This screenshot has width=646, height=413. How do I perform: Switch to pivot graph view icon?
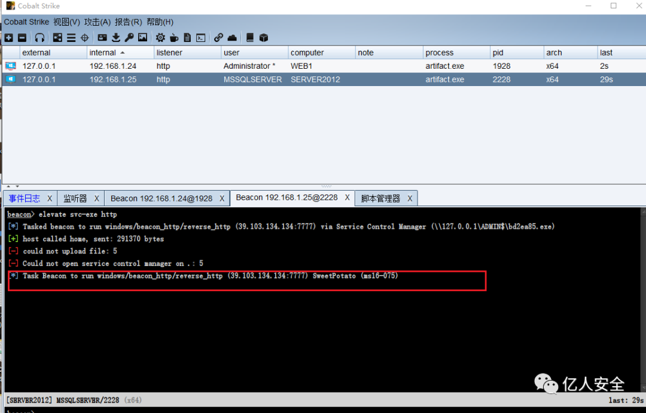pos(57,38)
